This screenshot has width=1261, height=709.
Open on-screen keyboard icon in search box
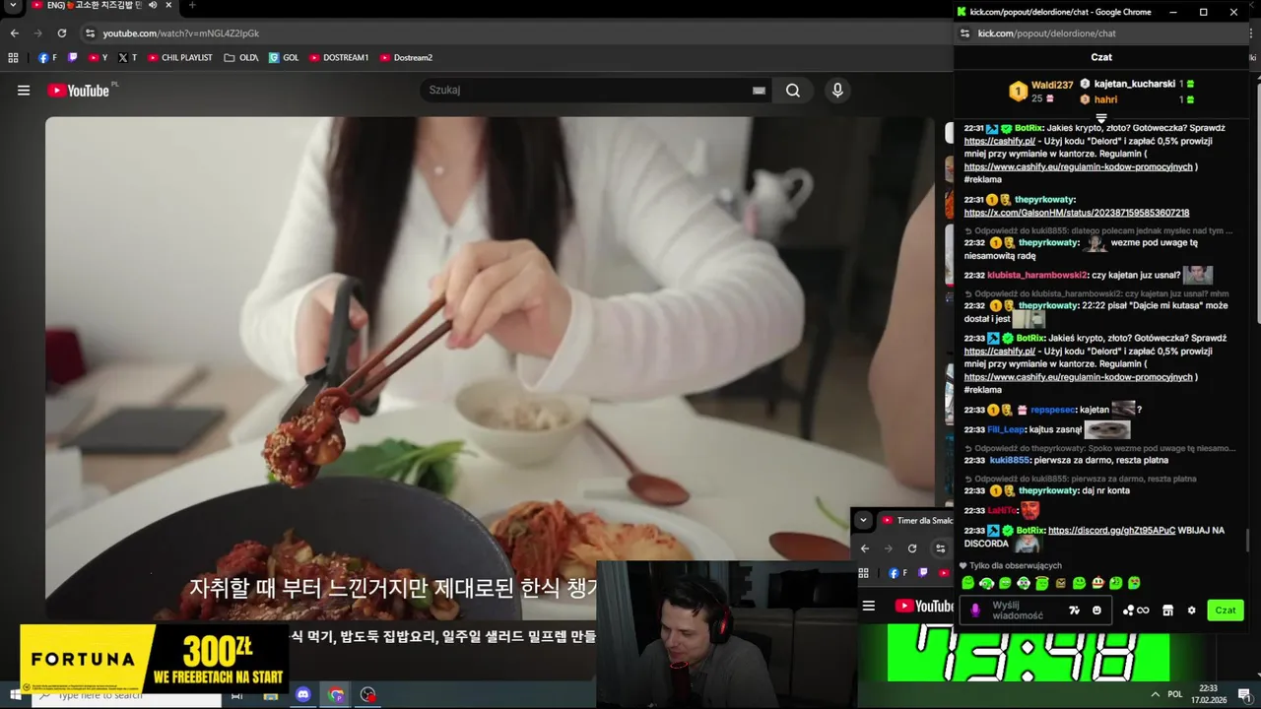click(x=759, y=91)
